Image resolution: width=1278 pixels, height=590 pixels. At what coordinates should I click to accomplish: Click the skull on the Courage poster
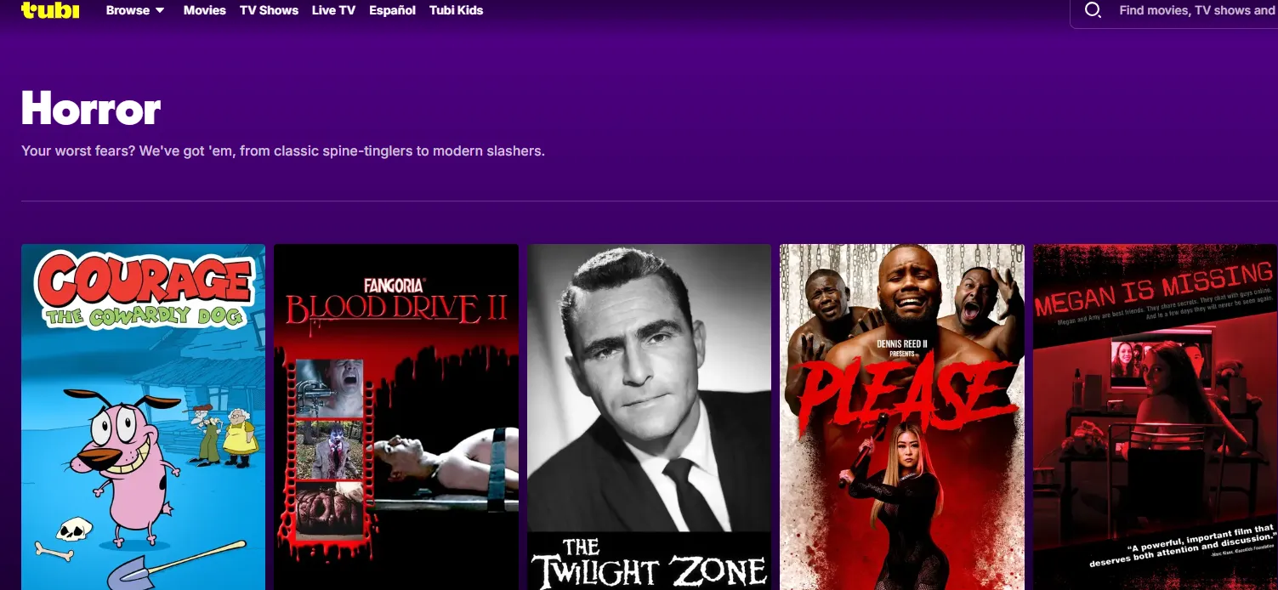73,529
